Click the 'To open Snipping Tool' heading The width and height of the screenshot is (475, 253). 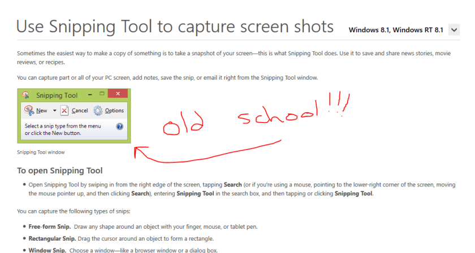point(60,171)
